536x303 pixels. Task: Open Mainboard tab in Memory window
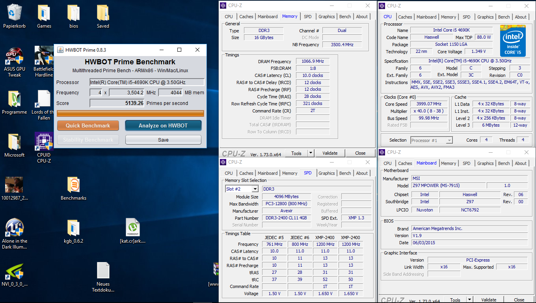click(x=268, y=17)
